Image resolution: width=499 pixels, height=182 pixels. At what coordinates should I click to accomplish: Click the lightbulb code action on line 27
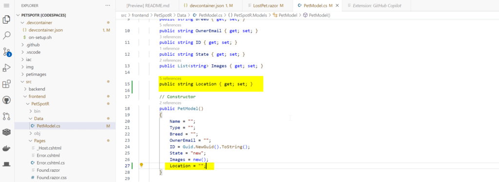tap(142, 165)
